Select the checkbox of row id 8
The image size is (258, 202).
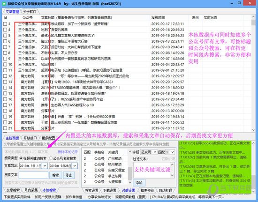tap(5, 53)
